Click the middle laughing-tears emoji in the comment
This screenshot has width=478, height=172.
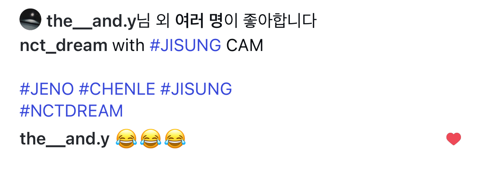[x=150, y=139]
